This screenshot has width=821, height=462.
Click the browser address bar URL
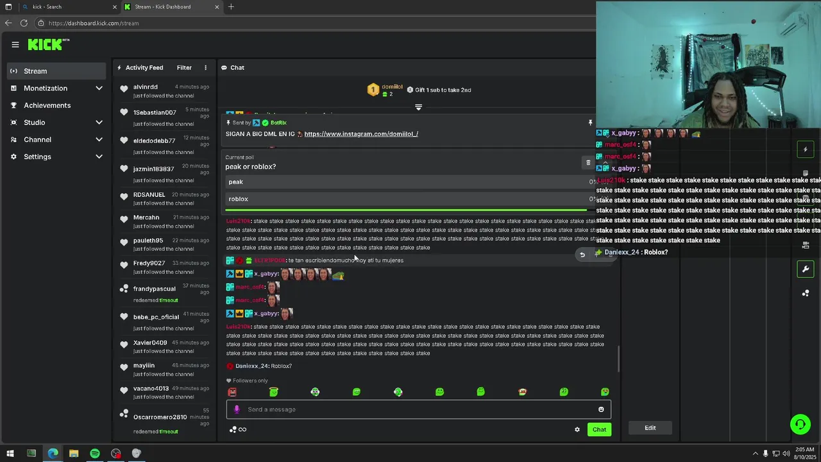click(94, 23)
